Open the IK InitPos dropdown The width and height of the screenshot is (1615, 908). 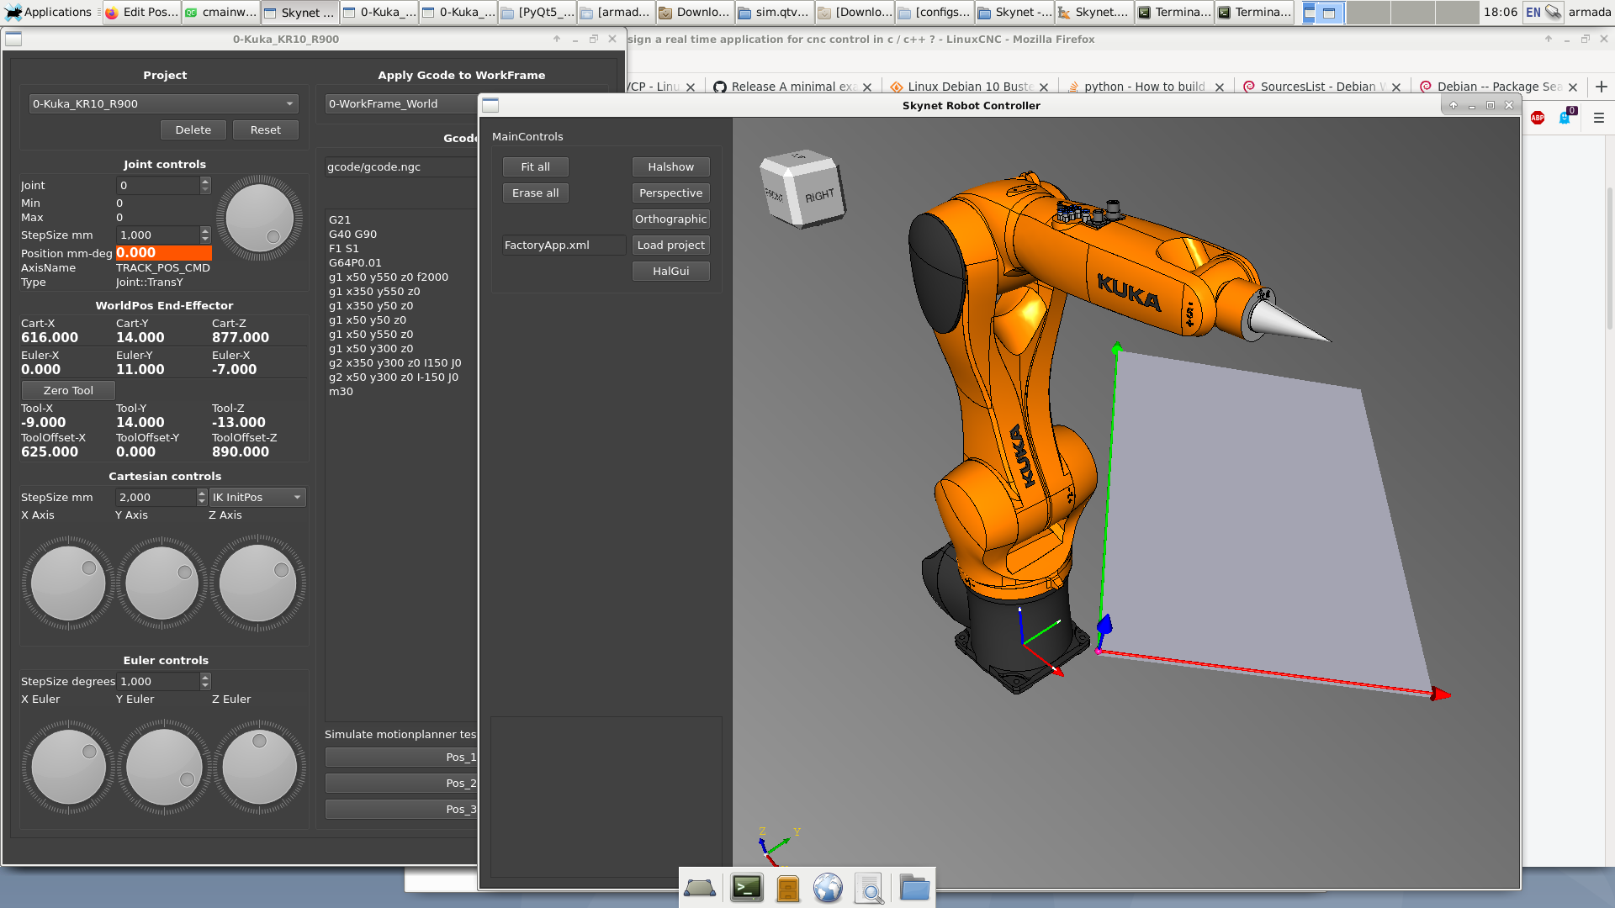[x=257, y=497]
